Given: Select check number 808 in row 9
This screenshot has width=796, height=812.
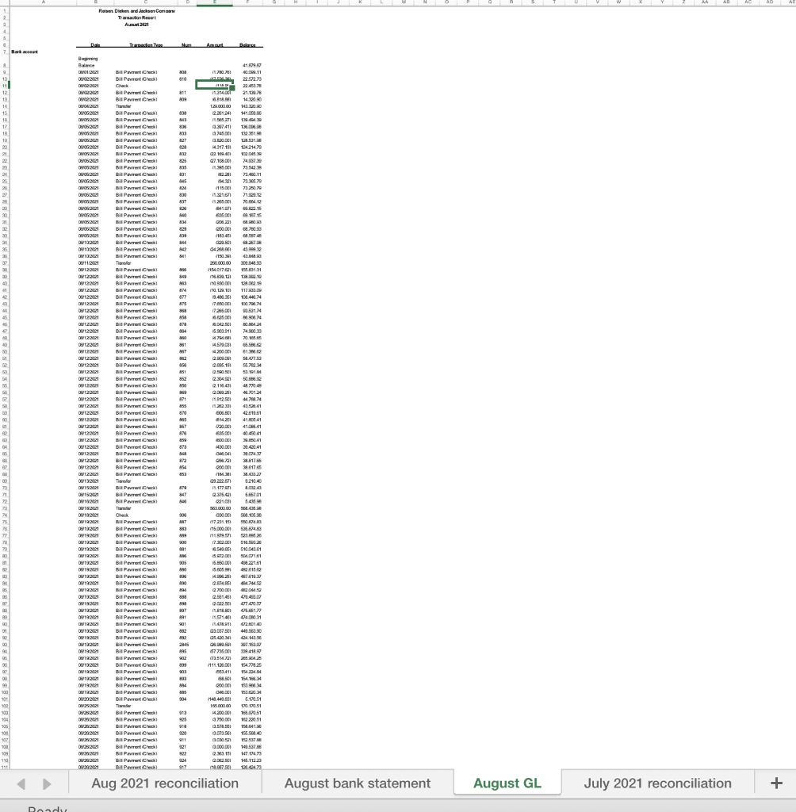Looking at the screenshot, I should pyautogui.click(x=183, y=72).
